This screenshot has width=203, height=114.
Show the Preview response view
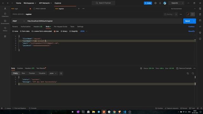[32, 73]
